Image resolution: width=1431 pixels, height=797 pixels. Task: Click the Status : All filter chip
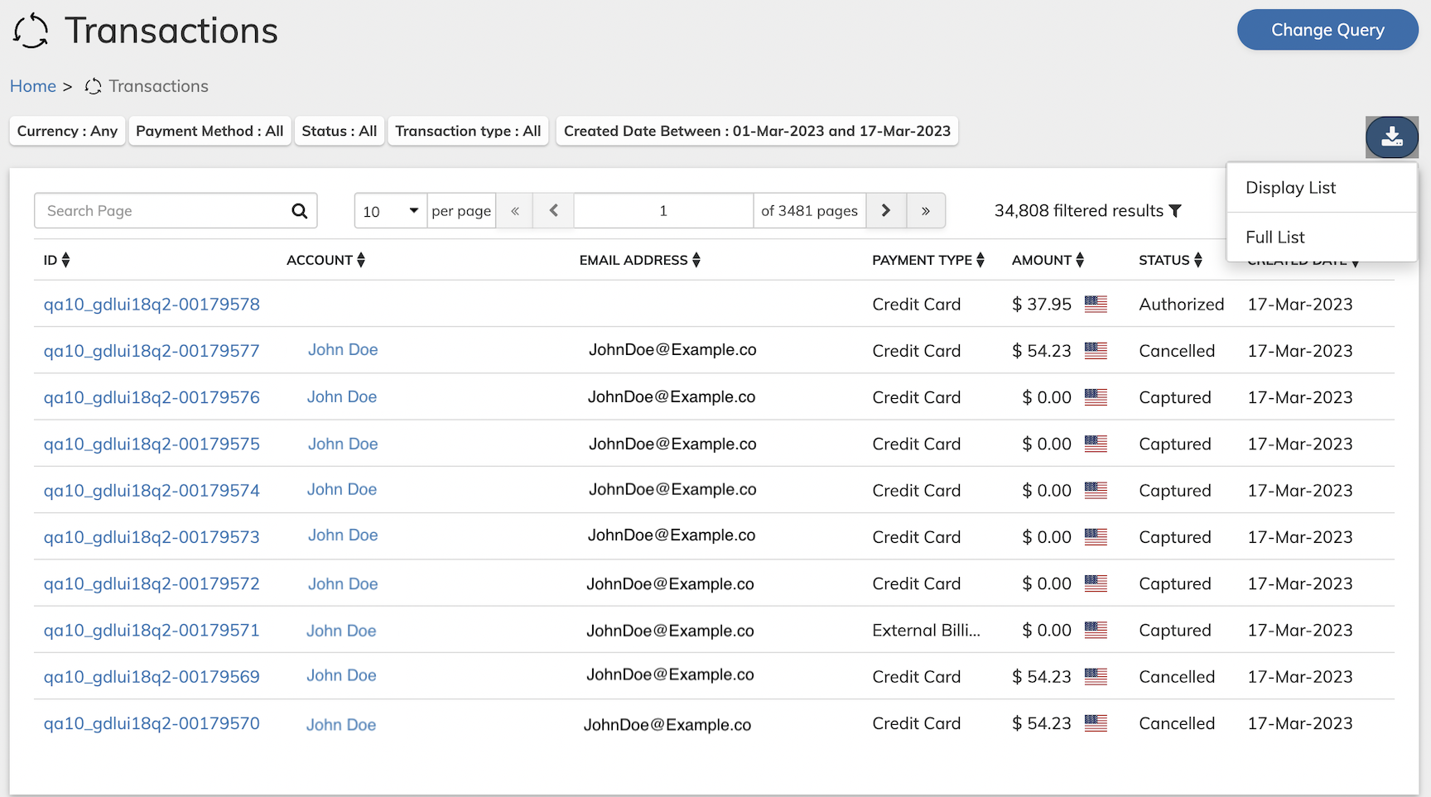point(340,131)
